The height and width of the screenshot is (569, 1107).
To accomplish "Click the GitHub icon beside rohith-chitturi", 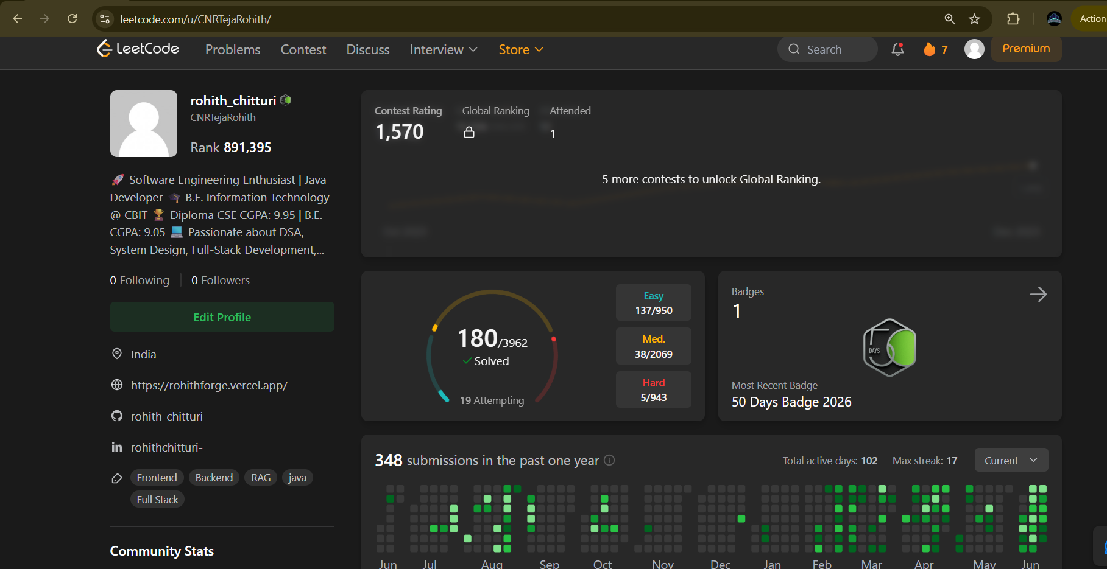I will (117, 416).
